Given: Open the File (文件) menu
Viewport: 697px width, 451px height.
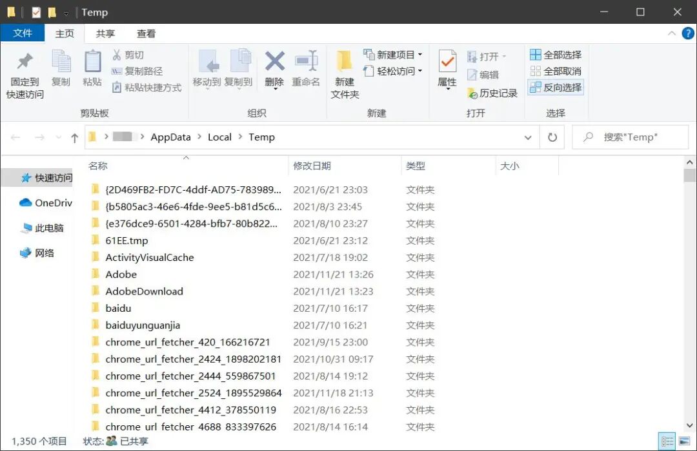Looking at the screenshot, I should pyautogui.click(x=23, y=34).
